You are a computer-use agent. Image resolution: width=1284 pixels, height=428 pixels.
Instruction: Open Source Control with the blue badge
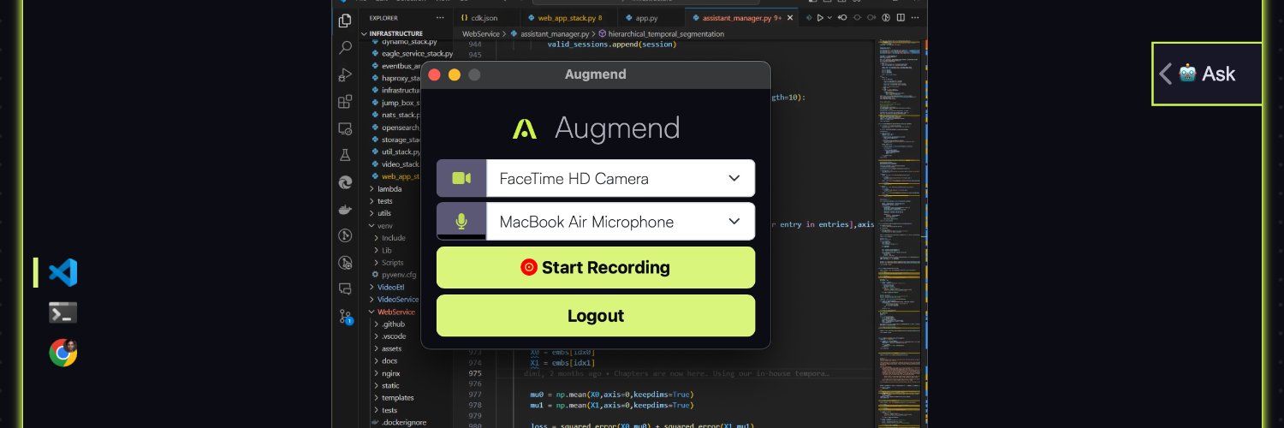tap(345, 317)
